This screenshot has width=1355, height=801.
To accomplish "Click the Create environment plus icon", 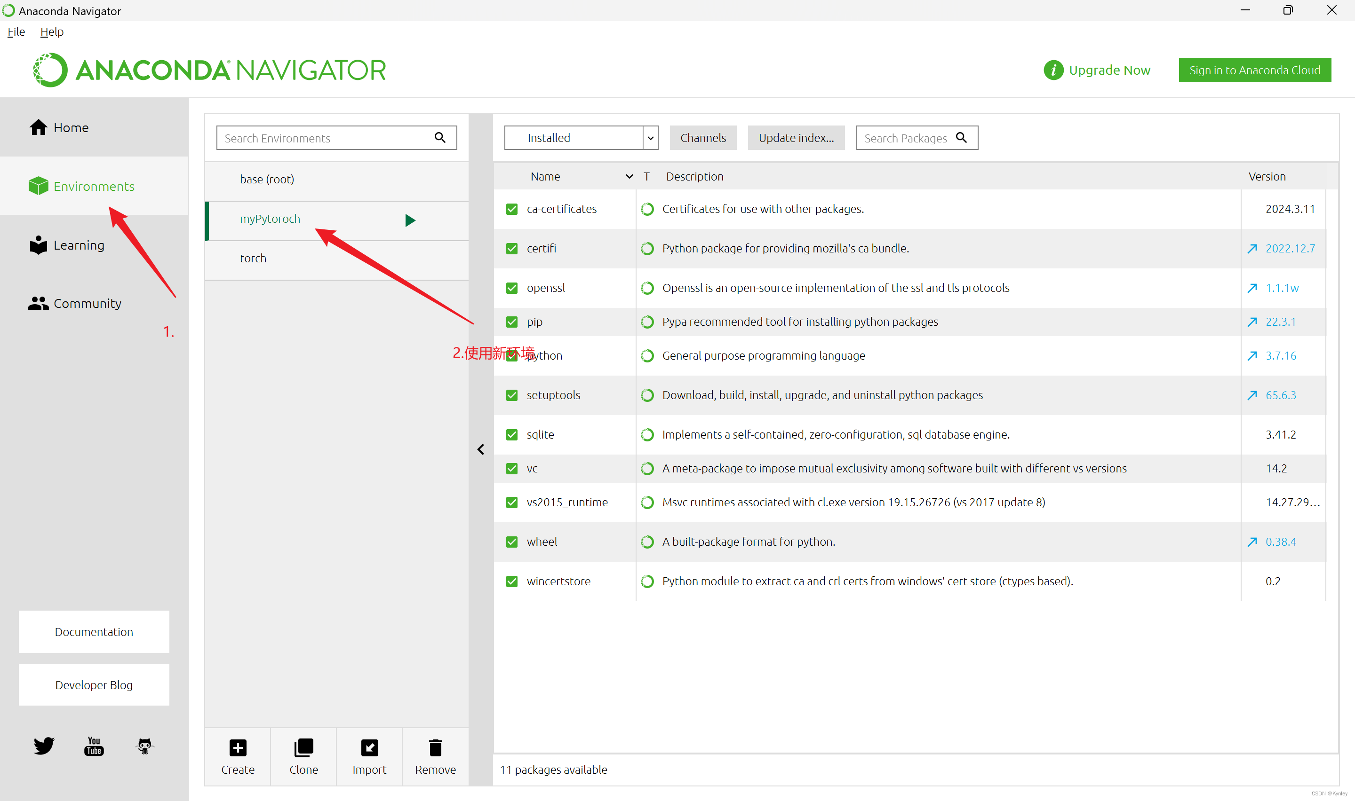I will tap(238, 747).
